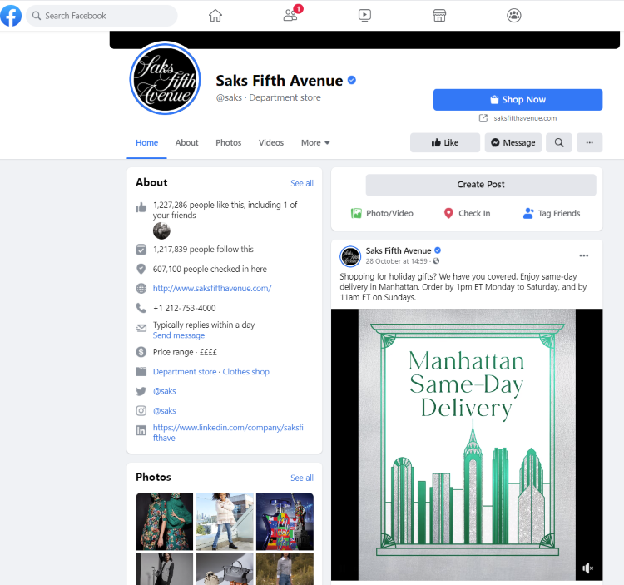This screenshot has height=585, width=624.
Task: Toggle Like on Saks Fifth Avenue page
Action: coord(444,142)
